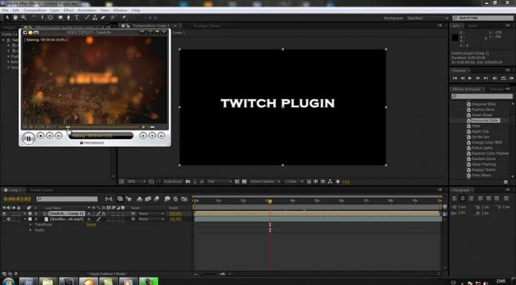Select the Rectangle shape tool
The height and width of the screenshot is (285, 516).
[61, 18]
